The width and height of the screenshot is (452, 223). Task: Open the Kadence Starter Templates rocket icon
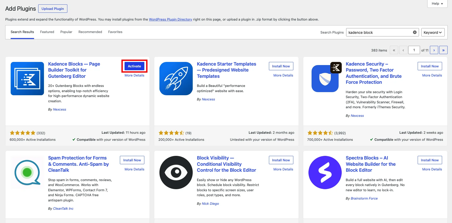click(176, 79)
